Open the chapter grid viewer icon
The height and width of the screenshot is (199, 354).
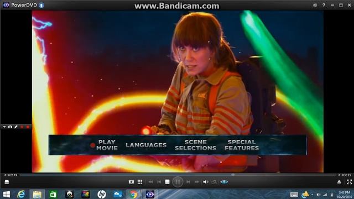click(140, 182)
